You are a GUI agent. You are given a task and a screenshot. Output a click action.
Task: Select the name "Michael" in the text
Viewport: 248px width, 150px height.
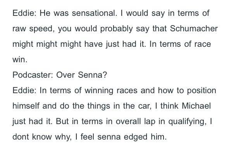pyautogui.click(x=196, y=106)
